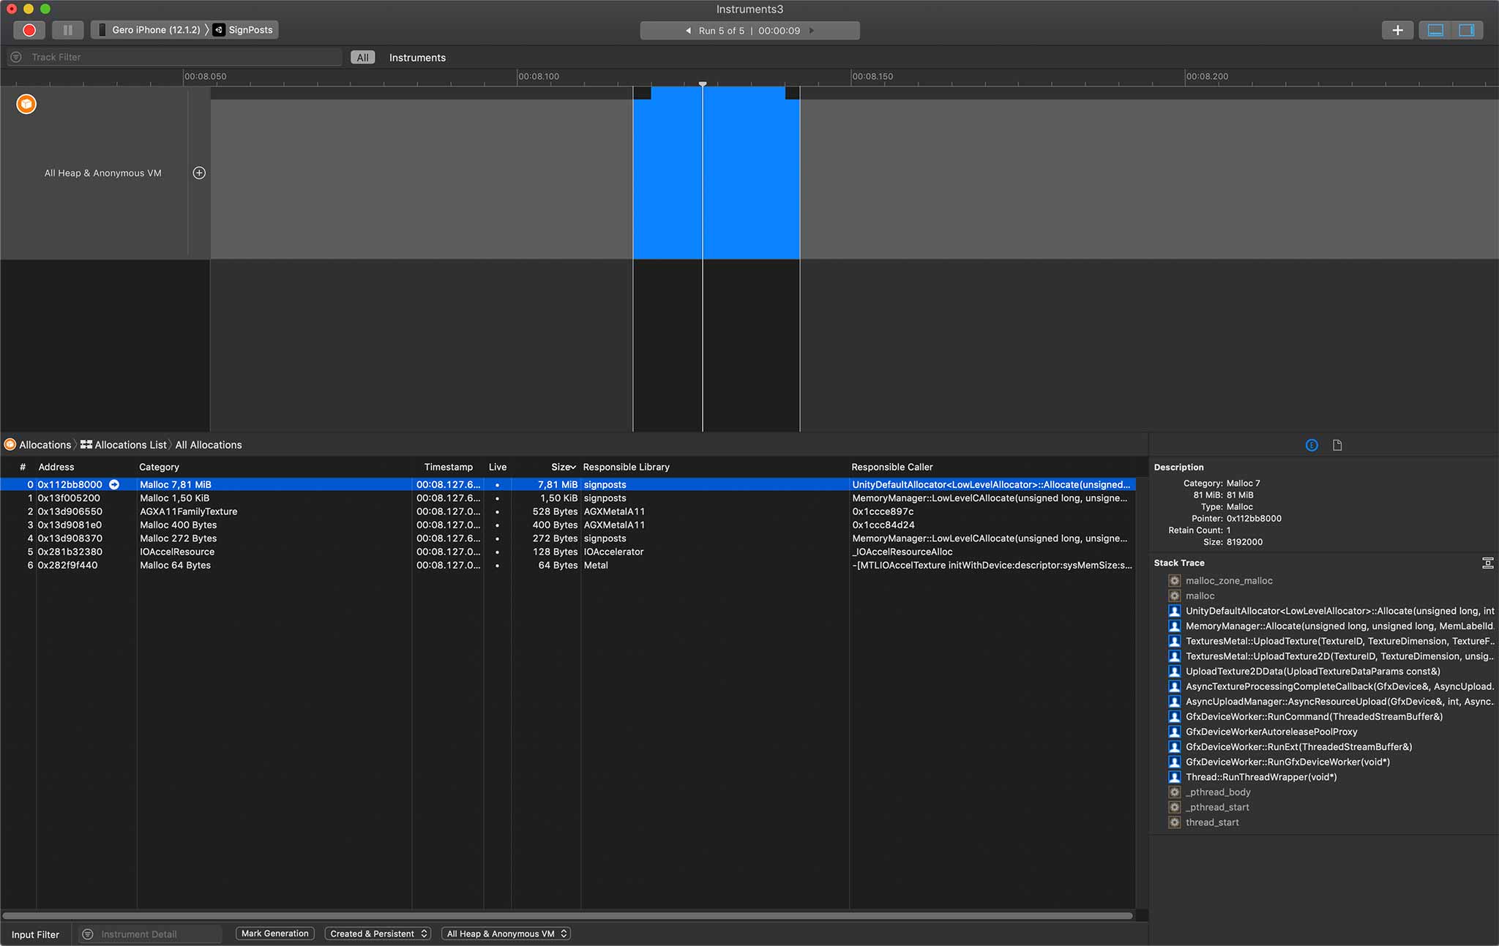This screenshot has width=1499, height=946.
Task: Go to previous run arrow
Action: pos(688,31)
